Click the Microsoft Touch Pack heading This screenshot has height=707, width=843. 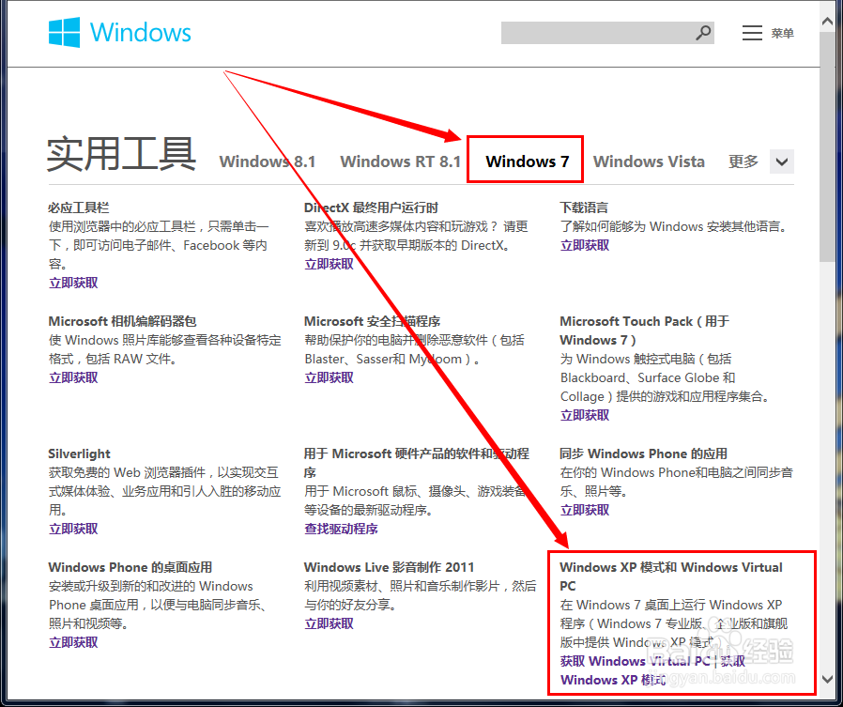(645, 330)
